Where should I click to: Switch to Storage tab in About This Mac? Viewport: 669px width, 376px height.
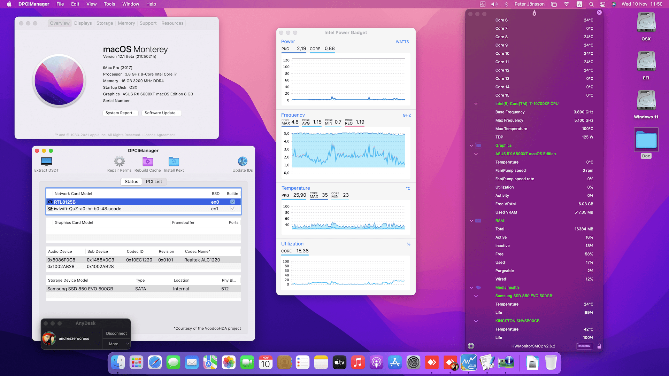pyautogui.click(x=105, y=23)
